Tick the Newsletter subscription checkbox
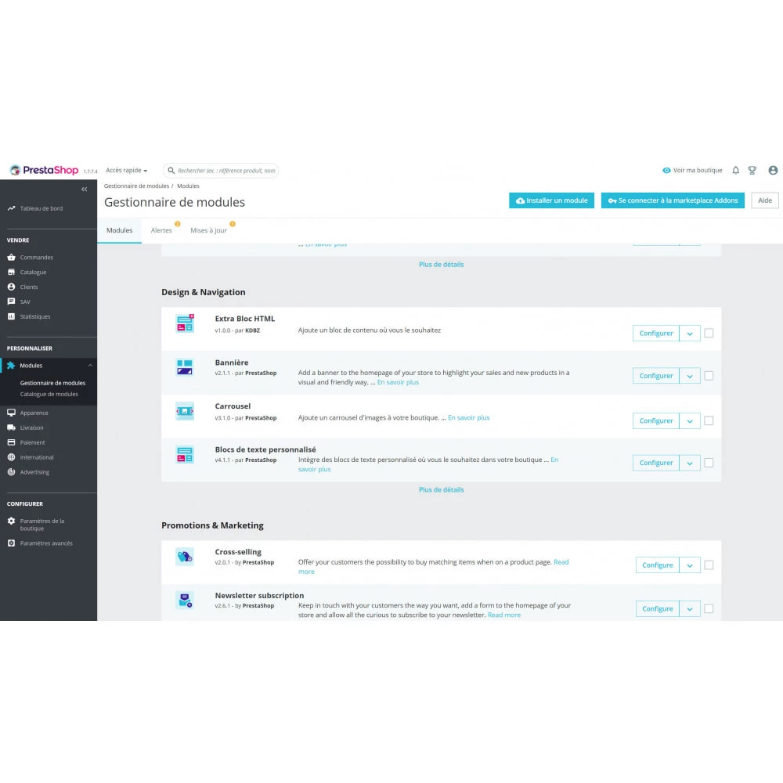This screenshot has height=783, width=783. (x=709, y=608)
